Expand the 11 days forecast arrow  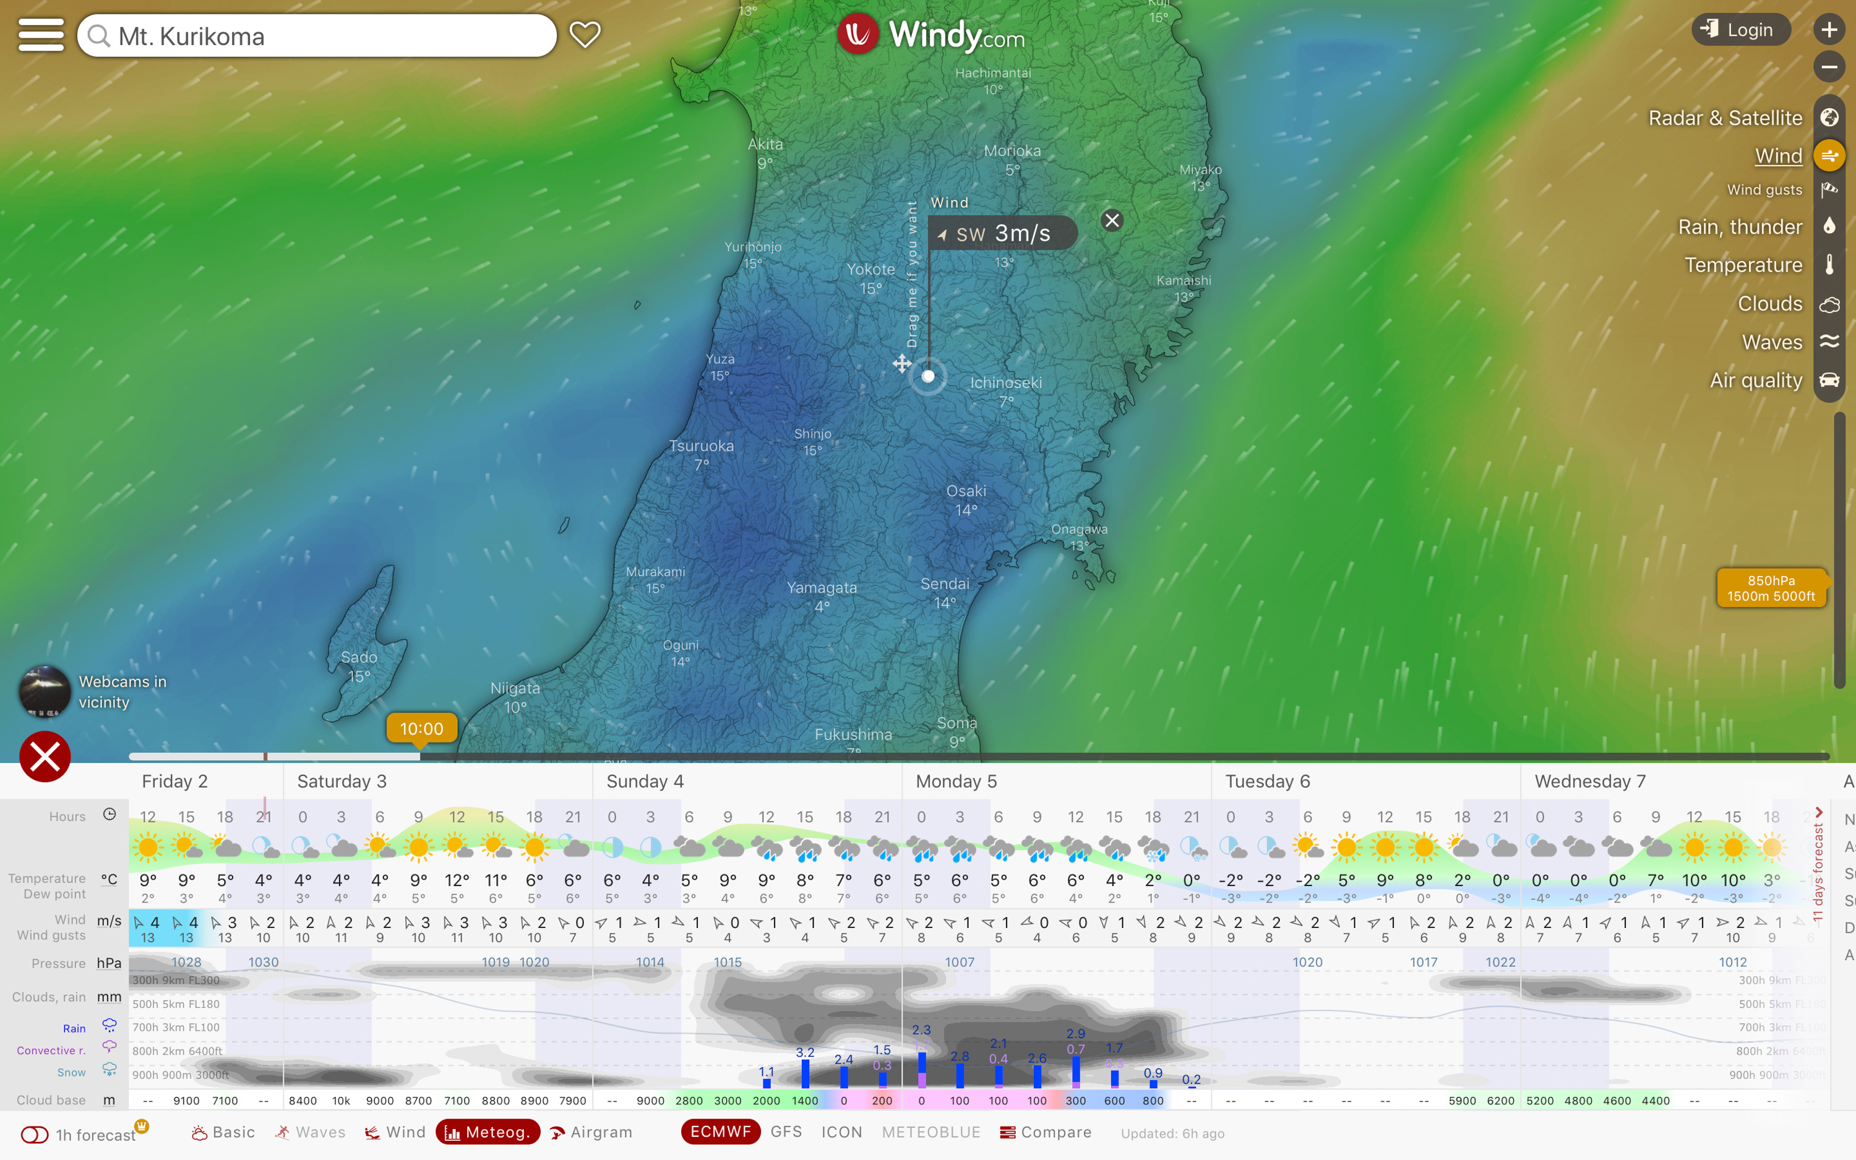tap(1818, 813)
